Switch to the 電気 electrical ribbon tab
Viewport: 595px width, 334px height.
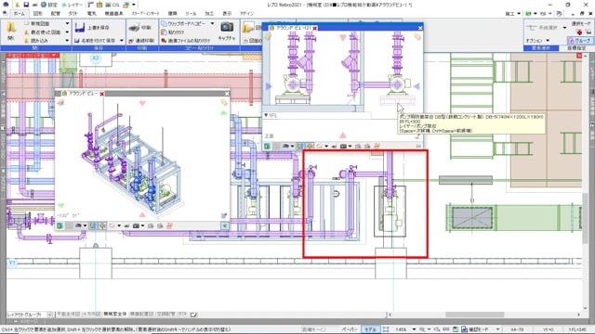[92, 14]
